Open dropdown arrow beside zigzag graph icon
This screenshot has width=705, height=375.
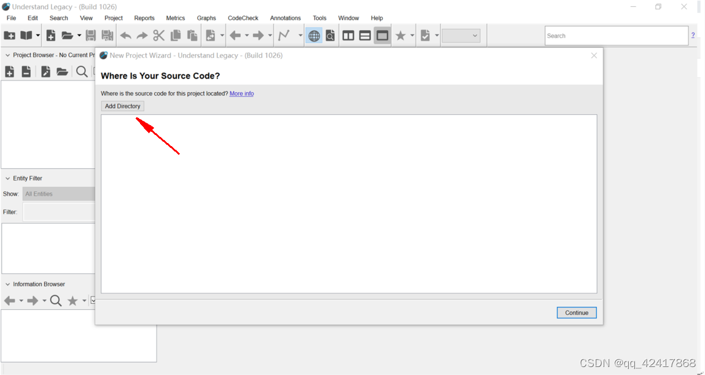point(300,36)
